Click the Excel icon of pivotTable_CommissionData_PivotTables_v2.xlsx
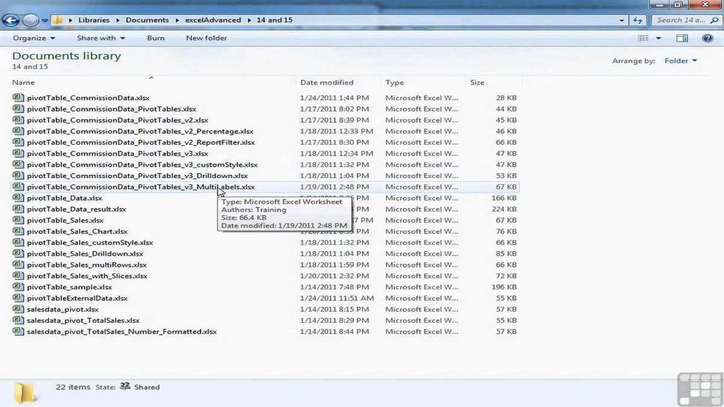The width and height of the screenshot is (724, 407). (17, 120)
